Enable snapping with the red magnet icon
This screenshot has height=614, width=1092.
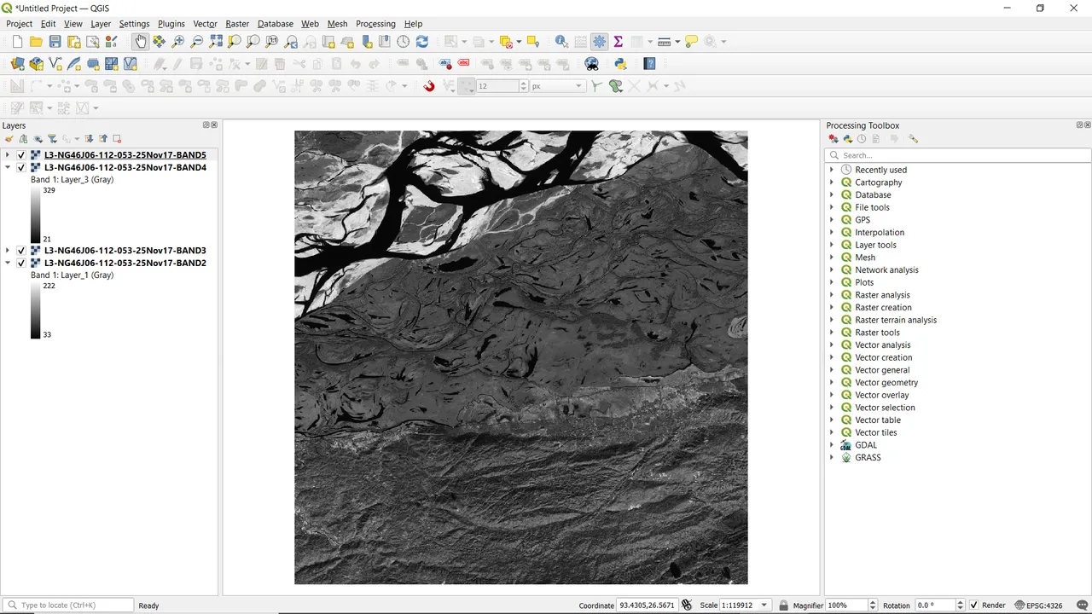pos(429,85)
